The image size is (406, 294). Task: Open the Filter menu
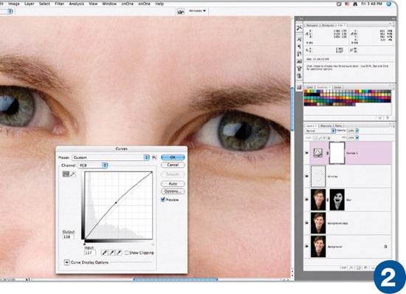(x=60, y=4)
